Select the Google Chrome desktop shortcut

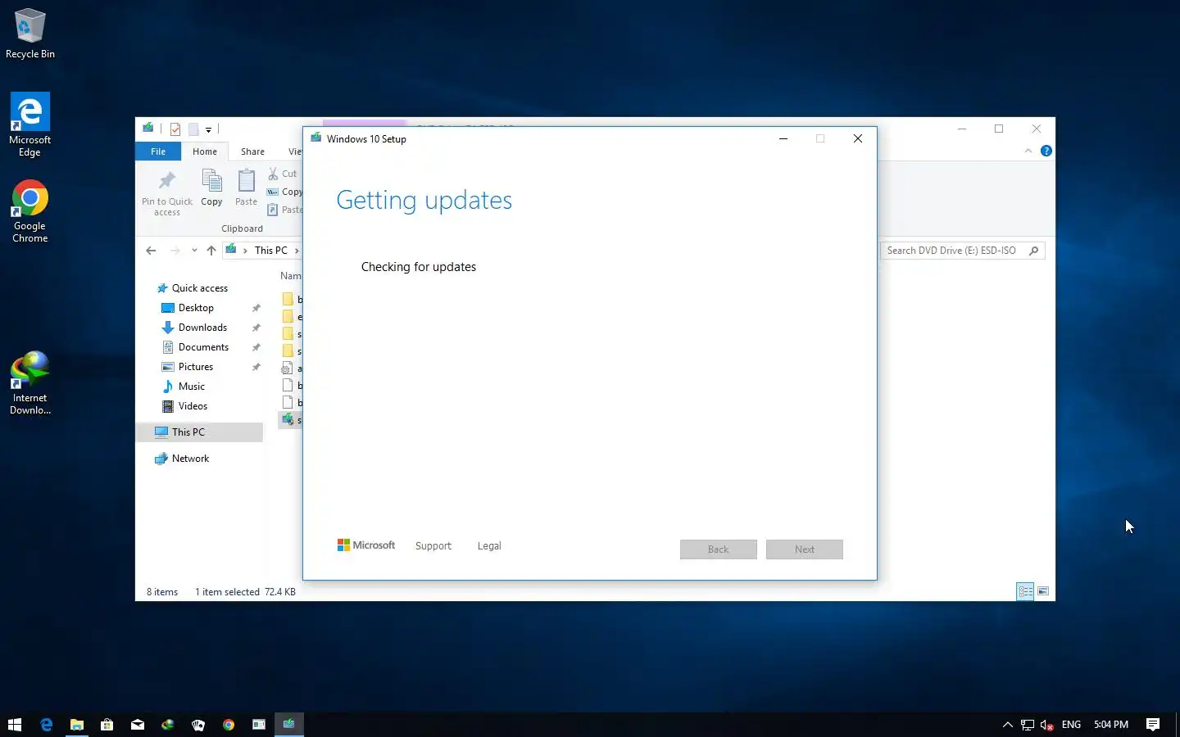(30, 211)
